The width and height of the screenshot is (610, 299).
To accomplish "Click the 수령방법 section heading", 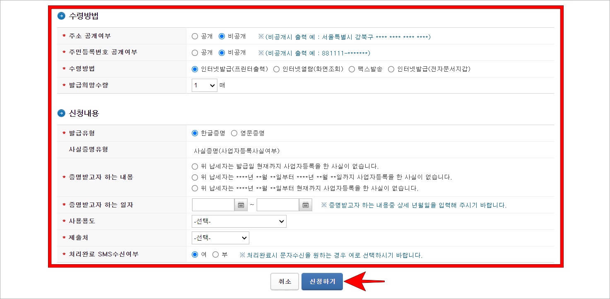I will click(84, 17).
